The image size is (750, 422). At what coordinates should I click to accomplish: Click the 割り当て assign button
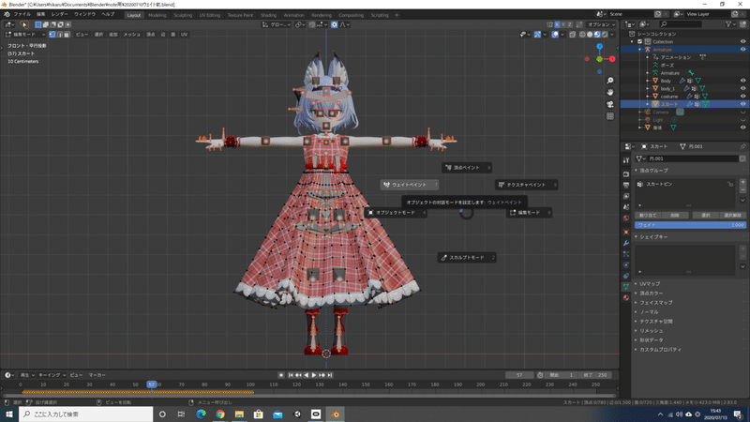[647, 216]
